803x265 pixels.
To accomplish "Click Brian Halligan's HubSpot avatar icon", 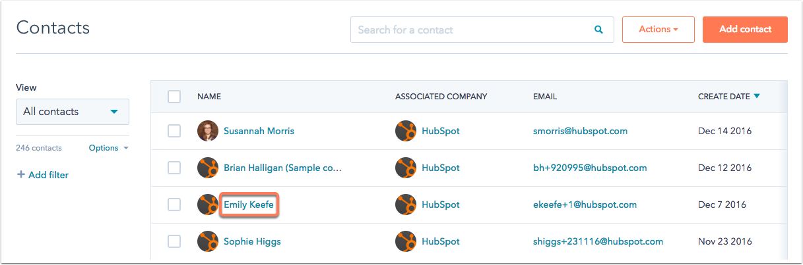I will (x=208, y=168).
